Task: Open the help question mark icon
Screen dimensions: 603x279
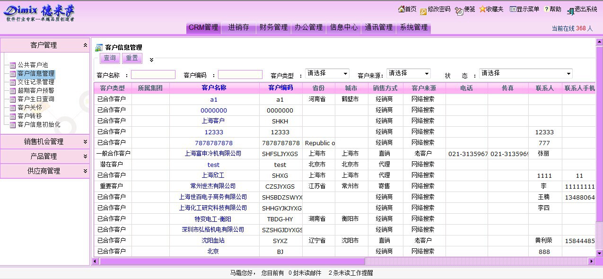Action: click(546, 9)
